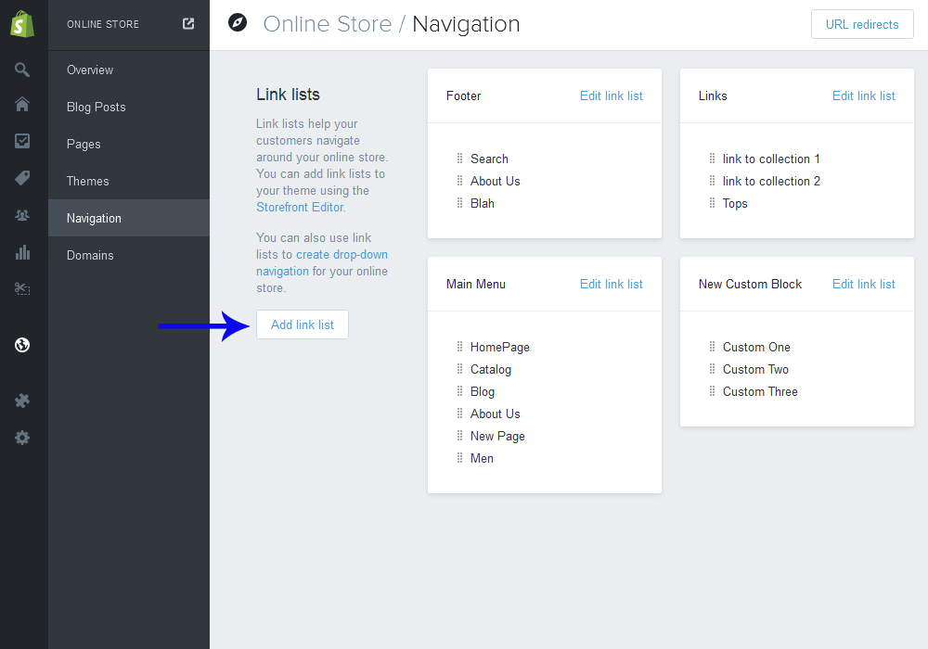Open Orders using the checkbox icon in sidebar

22,141
